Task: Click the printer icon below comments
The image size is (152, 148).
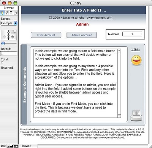Action: coord(136,115)
